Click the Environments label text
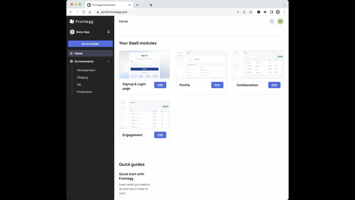 click(x=84, y=61)
